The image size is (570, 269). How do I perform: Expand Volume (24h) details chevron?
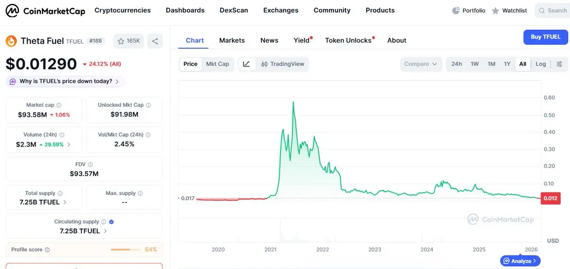(x=69, y=145)
